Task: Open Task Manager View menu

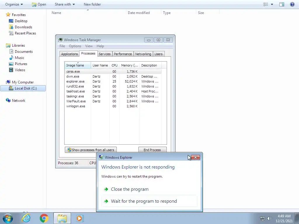Action: click(x=89, y=46)
